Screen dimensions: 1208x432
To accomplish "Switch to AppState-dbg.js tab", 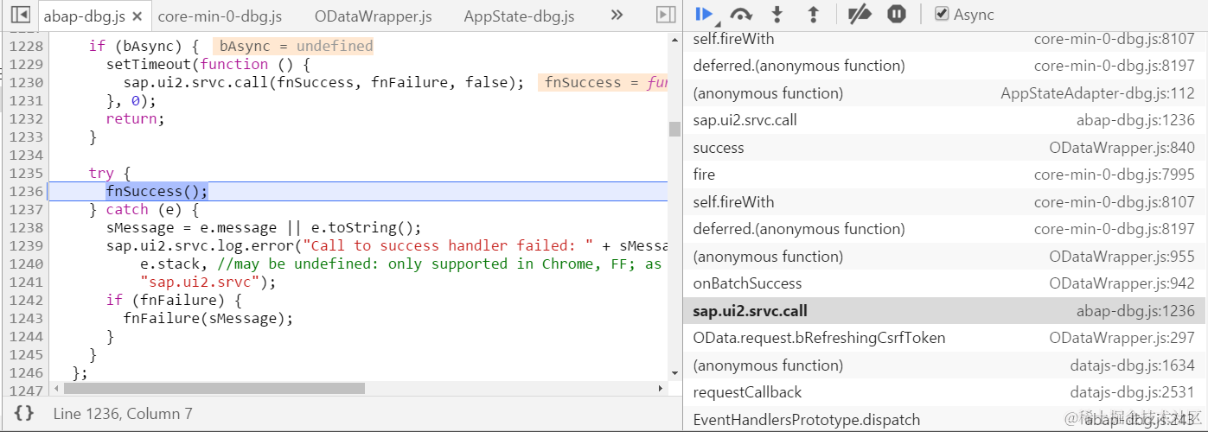I will tap(519, 16).
